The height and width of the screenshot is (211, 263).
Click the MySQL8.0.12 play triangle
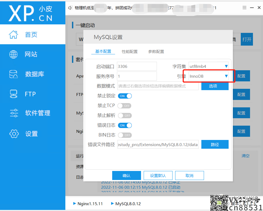point(112,203)
